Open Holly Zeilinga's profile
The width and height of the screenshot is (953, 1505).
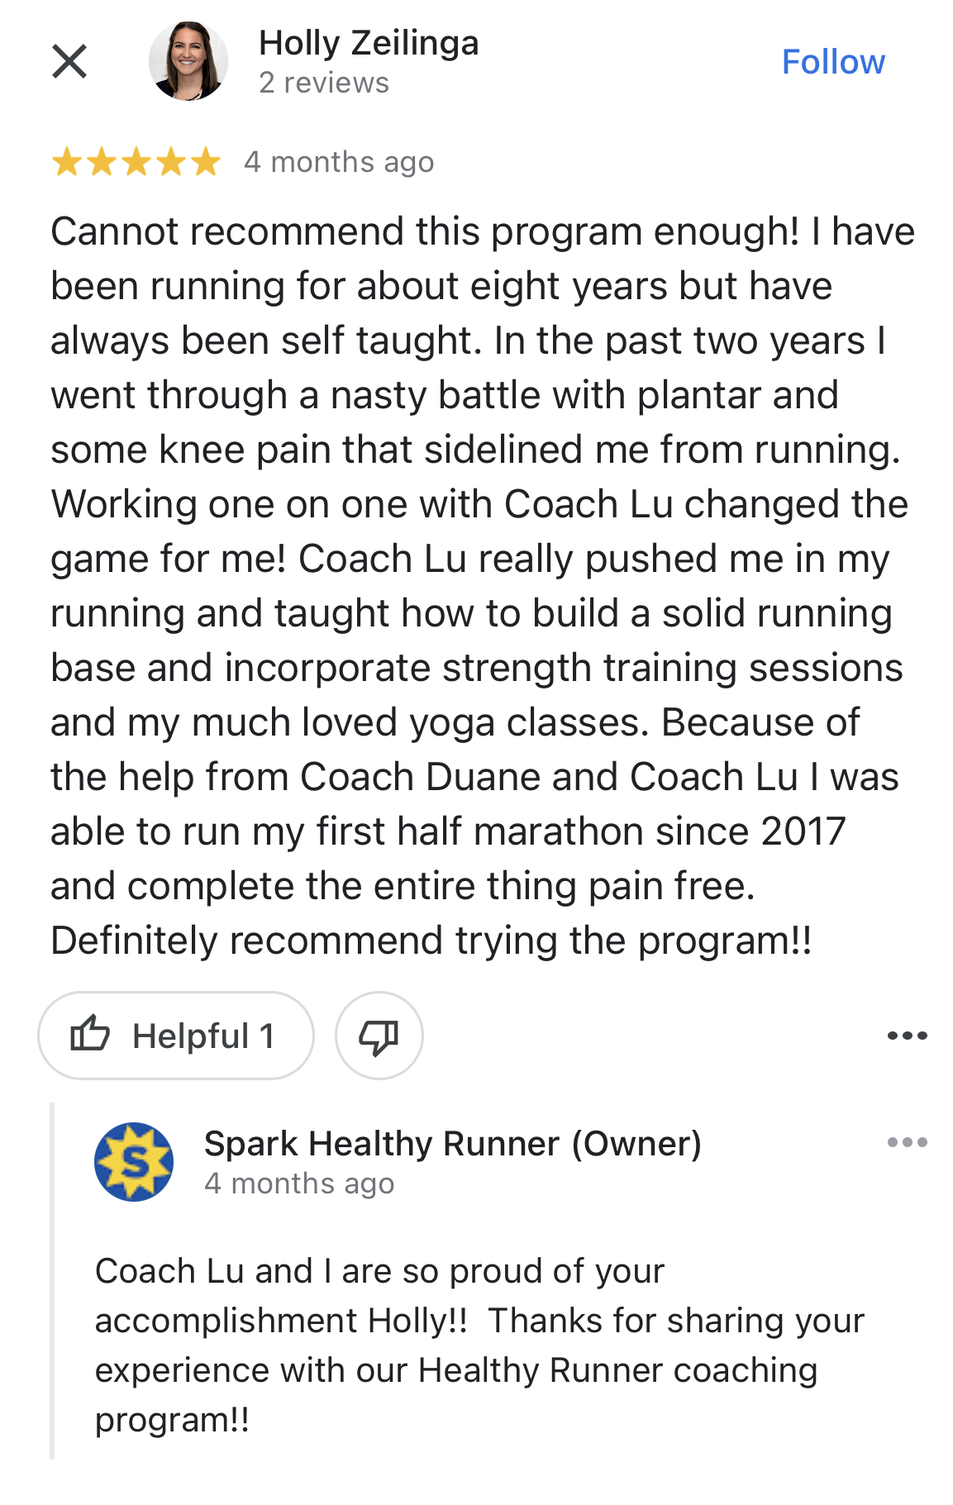pos(368,43)
